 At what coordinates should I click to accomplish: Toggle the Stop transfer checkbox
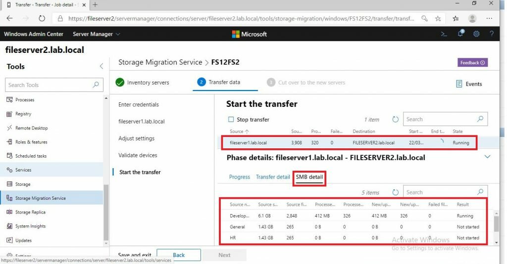click(231, 120)
